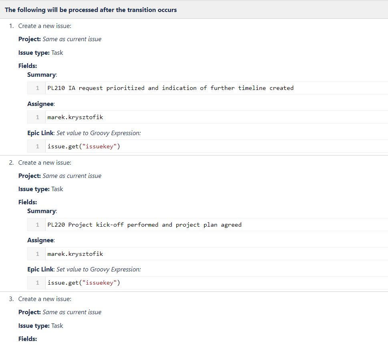The image size is (388, 345).
Task: Click the "Fields:" label of third item
Action: (x=28, y=339)
